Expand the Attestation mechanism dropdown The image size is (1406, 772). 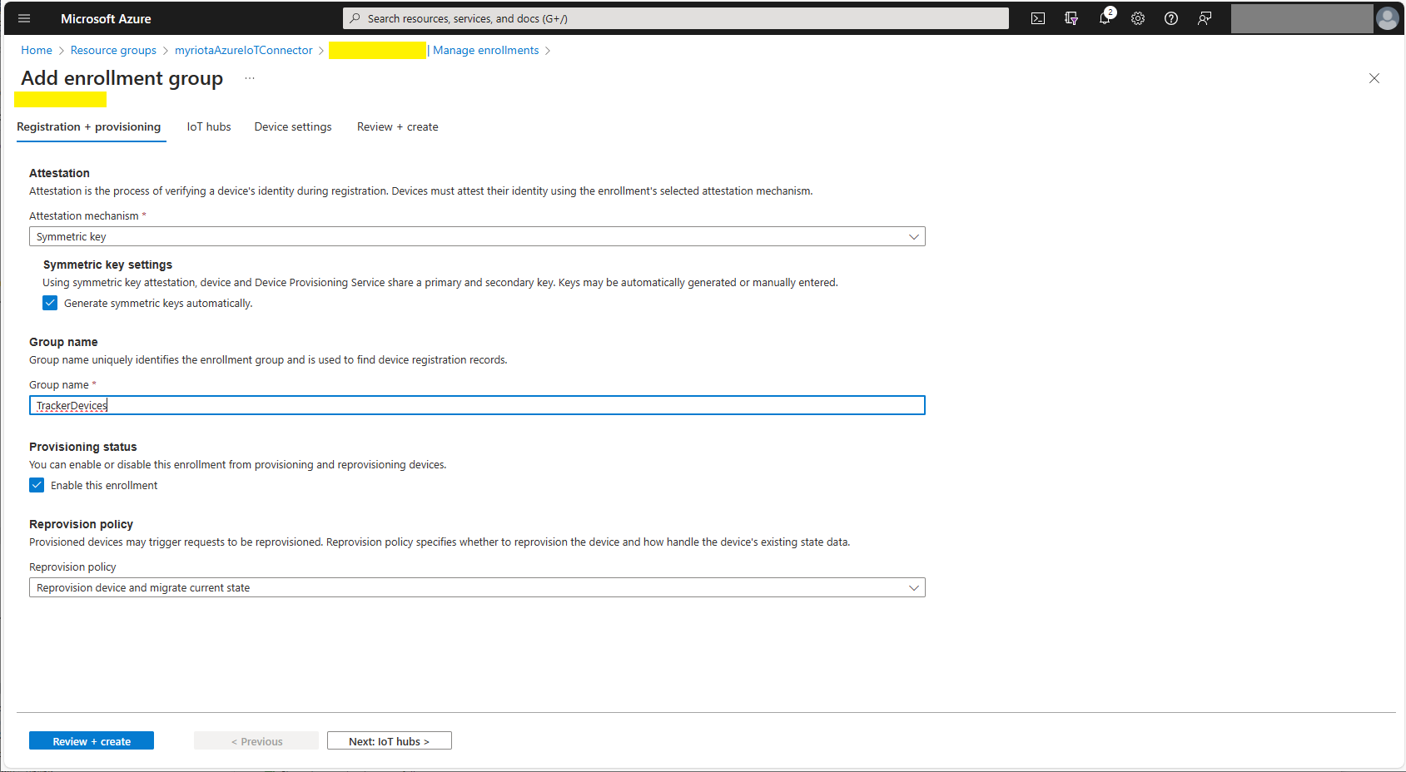click(477, 237)
